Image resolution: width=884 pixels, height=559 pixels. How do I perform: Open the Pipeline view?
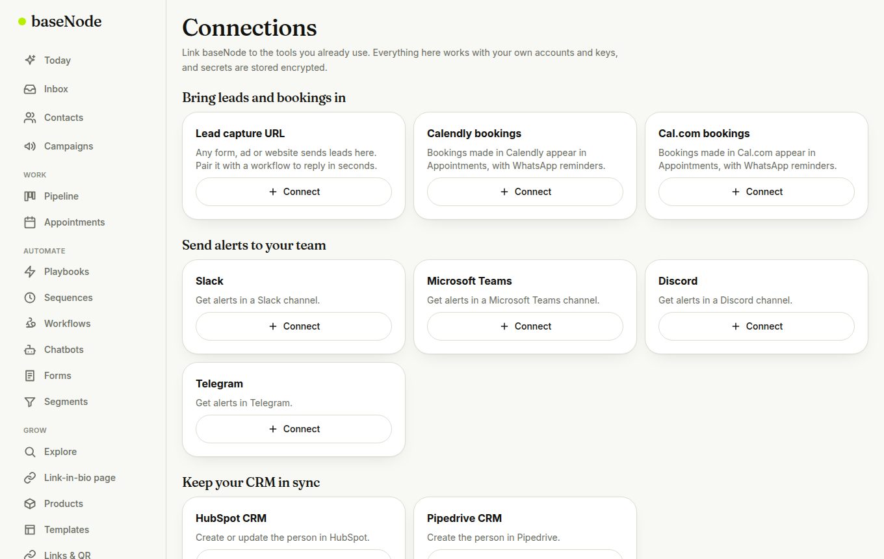(x=83, y=196)
